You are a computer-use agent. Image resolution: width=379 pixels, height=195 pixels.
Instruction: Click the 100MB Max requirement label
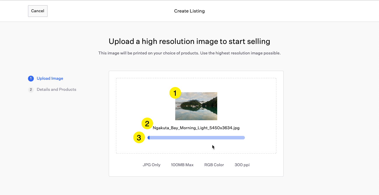coord(182,165)
